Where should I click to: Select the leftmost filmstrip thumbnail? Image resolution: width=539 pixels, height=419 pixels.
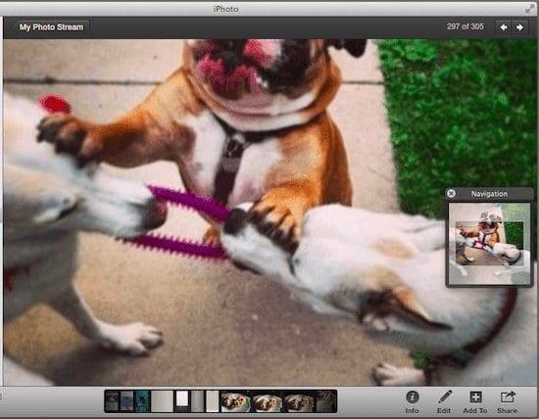click(112, 401)
